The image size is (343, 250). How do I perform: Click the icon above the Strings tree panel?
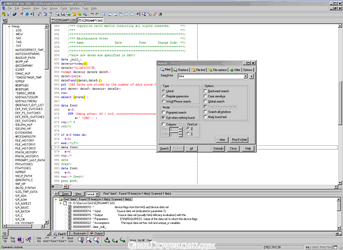(x=5, y=21)
